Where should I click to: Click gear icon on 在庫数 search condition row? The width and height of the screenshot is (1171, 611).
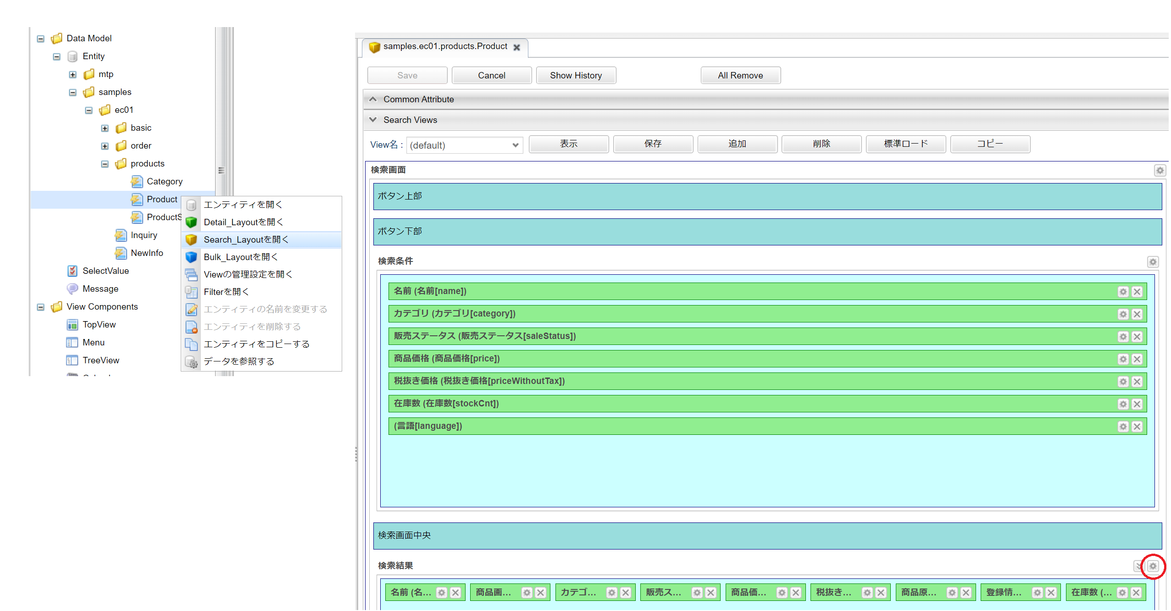[x=1123, y=404]
